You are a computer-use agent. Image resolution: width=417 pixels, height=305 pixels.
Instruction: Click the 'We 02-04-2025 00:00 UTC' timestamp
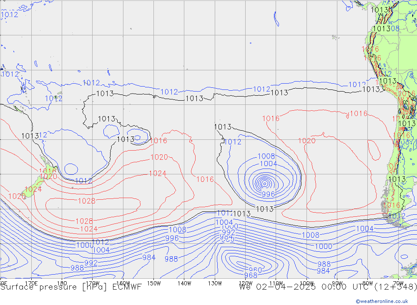305,287
